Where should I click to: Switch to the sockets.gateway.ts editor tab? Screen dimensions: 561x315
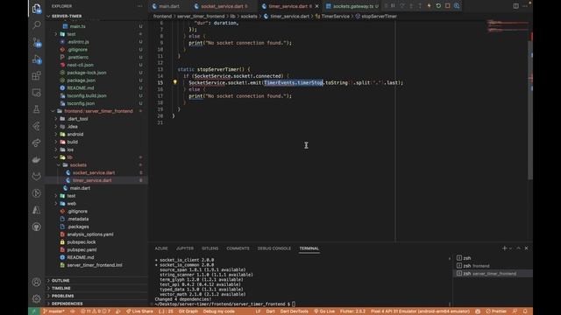(x=352, y=6)
